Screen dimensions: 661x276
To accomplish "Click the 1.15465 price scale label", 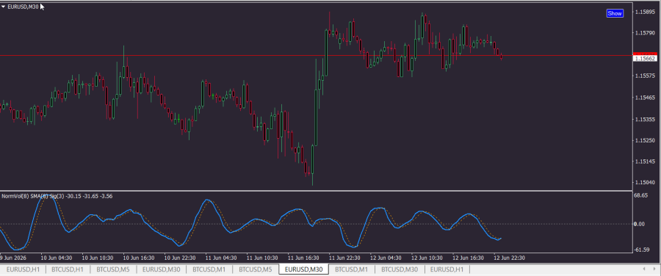I will [646, 98].
